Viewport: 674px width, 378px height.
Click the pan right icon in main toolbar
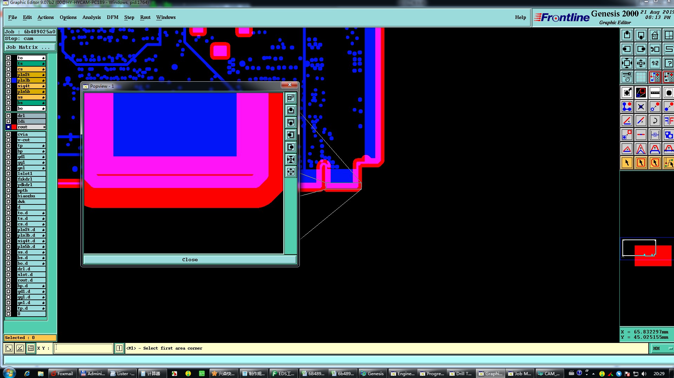tap(641, 49)
